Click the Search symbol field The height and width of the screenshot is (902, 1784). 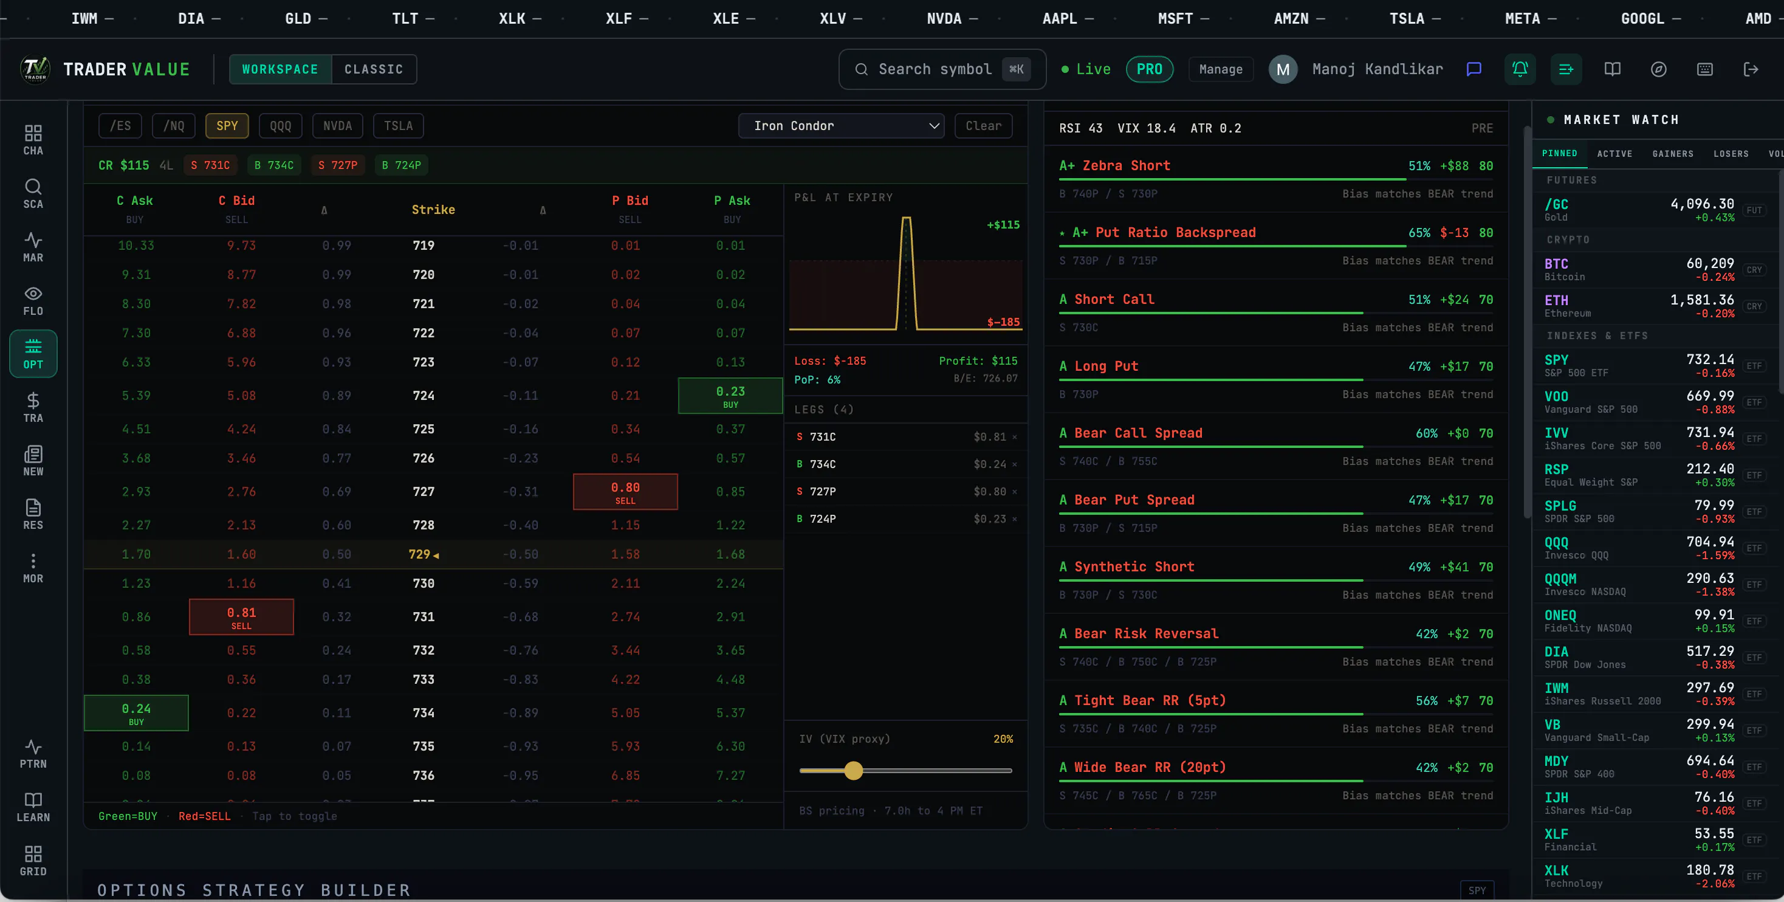942,69
